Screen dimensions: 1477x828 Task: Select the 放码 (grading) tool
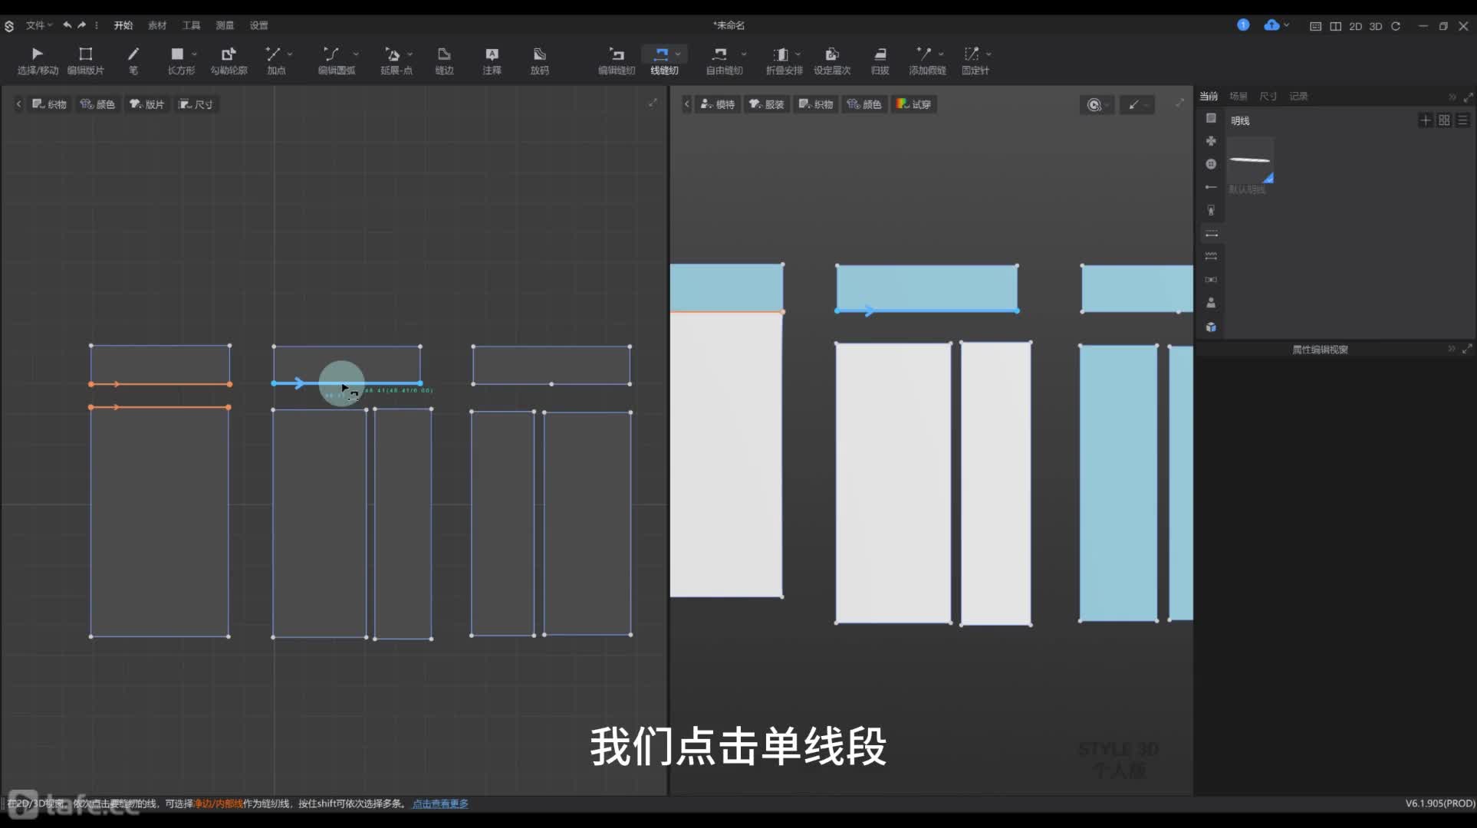(539, 61)
